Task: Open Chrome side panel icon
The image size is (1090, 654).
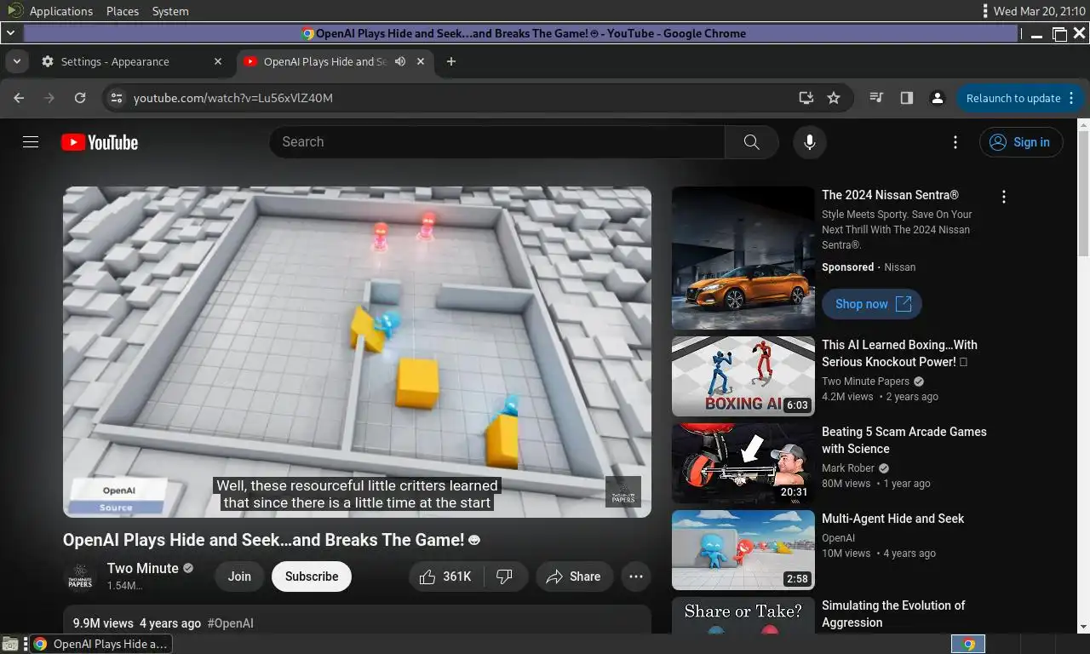Action: [907, 98]
